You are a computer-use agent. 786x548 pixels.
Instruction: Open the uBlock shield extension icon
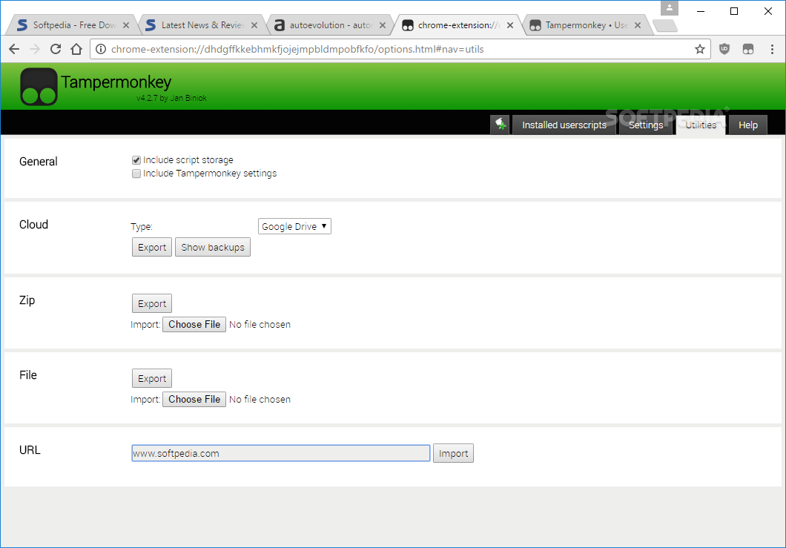[724, 49]
